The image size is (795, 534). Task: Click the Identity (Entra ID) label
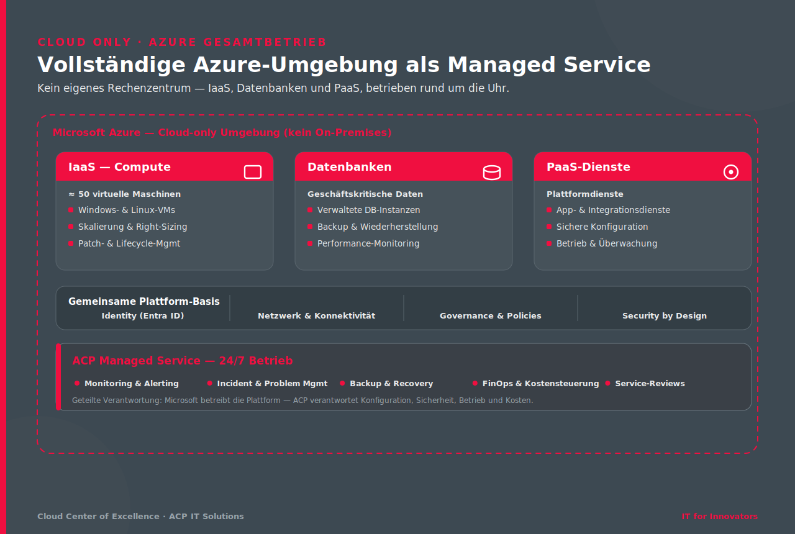coord(143,315)
